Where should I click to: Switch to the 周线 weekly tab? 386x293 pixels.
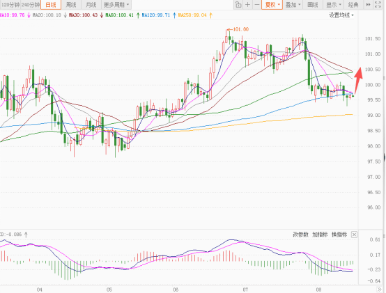point(71,5)
